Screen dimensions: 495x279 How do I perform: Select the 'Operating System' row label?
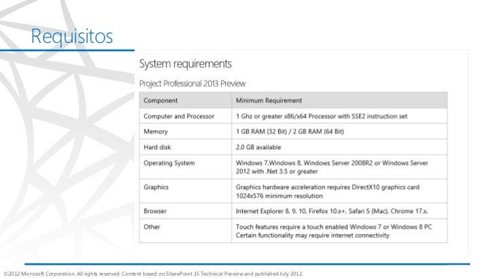pos(169,163)
